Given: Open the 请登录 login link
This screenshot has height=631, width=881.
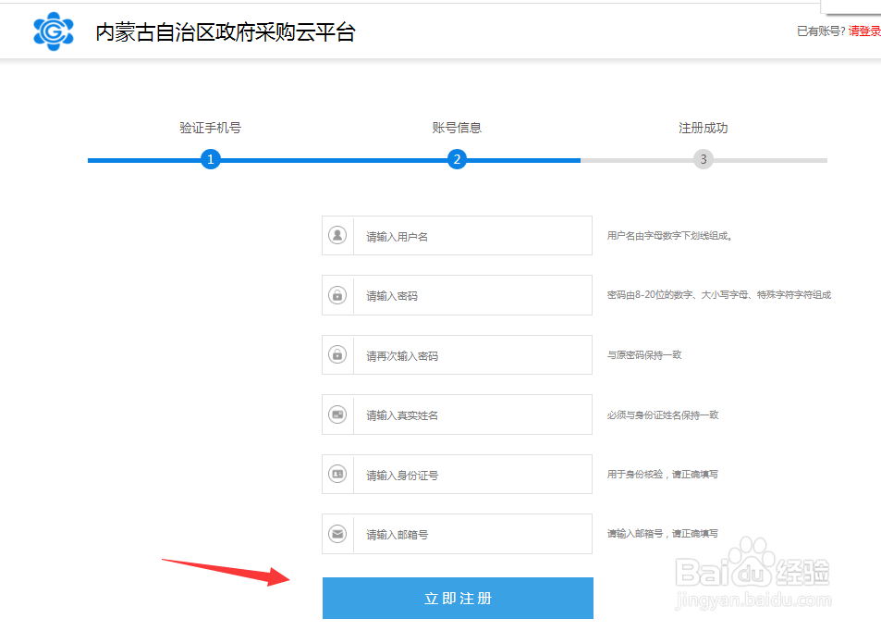Looking at the screenshot, I should 863,30.
